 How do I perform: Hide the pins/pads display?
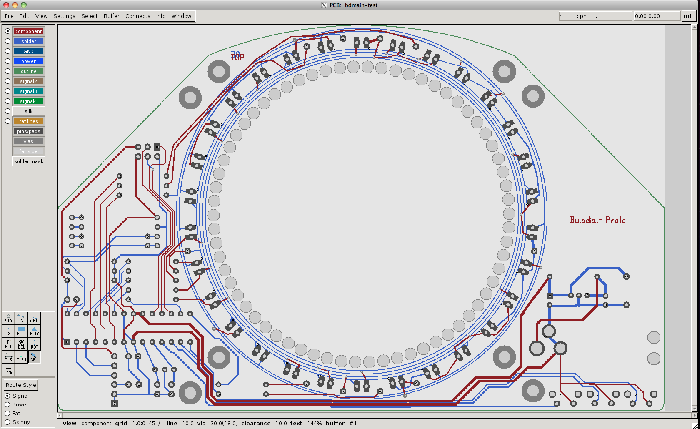tap(28, 131)
